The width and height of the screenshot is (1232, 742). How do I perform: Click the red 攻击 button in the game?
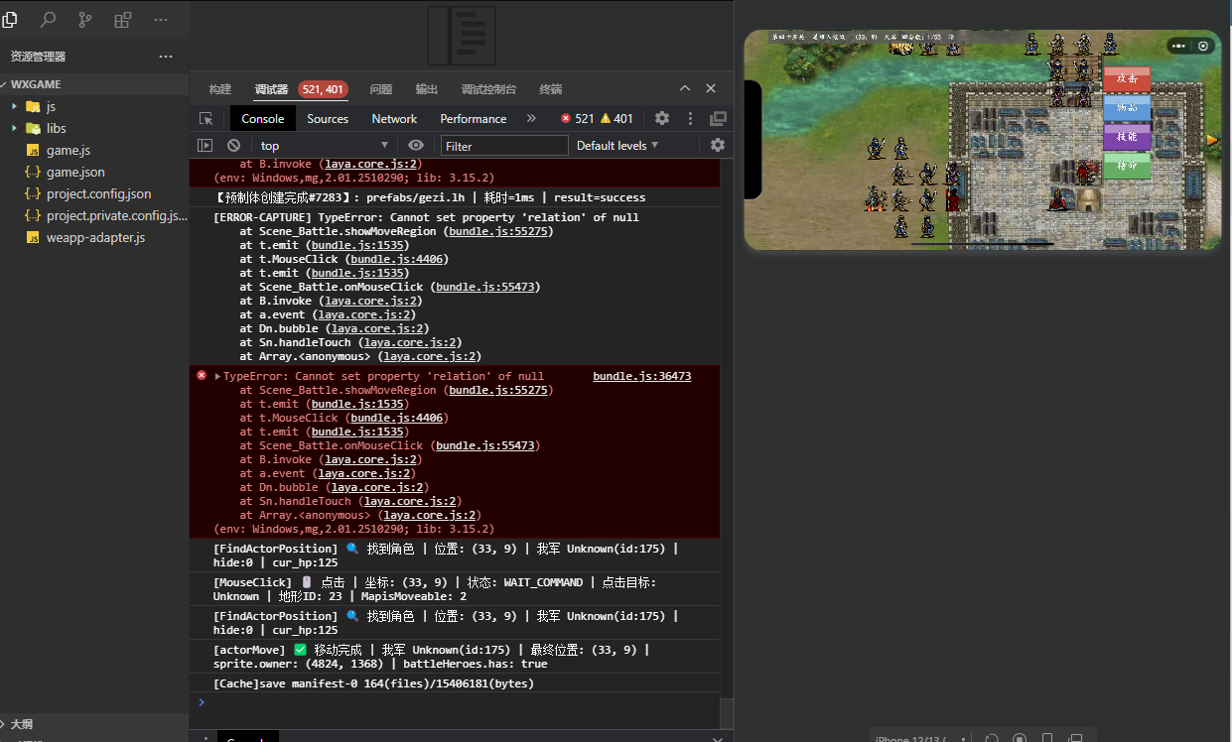coord(1127,78)
